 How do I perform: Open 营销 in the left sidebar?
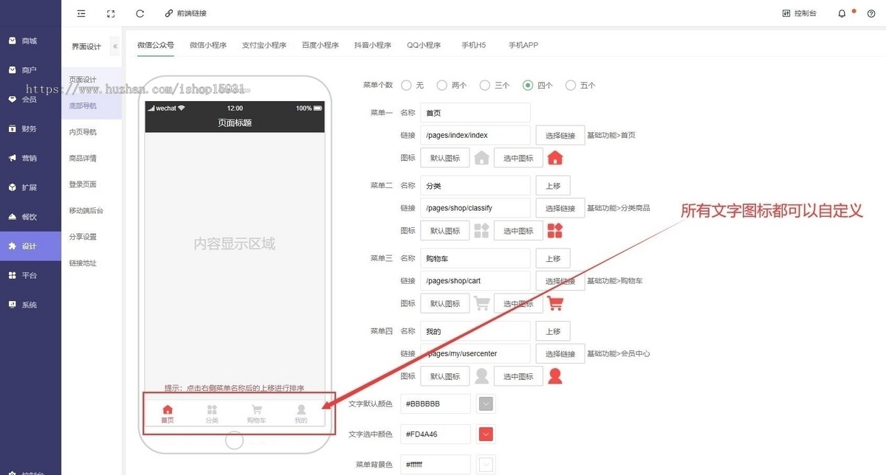[30, 158]
